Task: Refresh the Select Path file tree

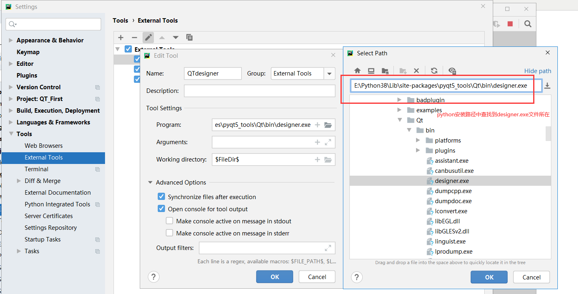Action: click(434, 71)
